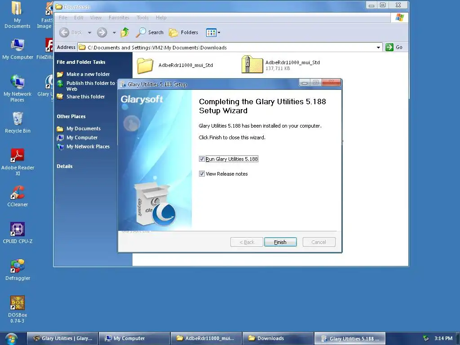Go up one folder level icon
Viewport: 460px width, 345px height.
125,32
